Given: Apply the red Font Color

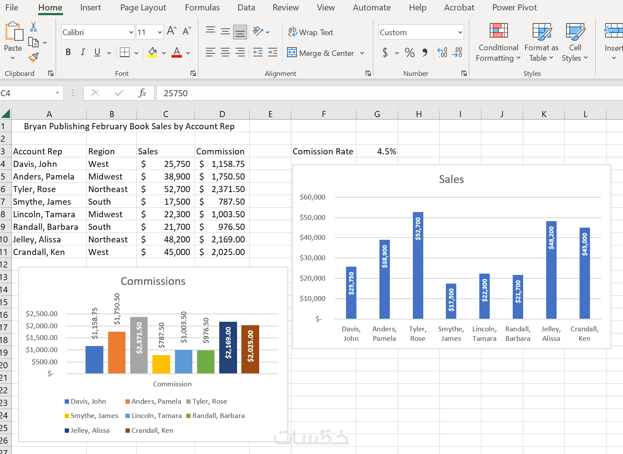Looking at the screenshot, I should [x=177, y=52].
